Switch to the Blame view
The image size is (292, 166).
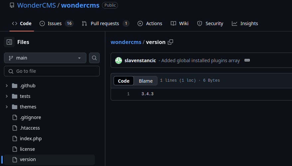pos(146,81)
